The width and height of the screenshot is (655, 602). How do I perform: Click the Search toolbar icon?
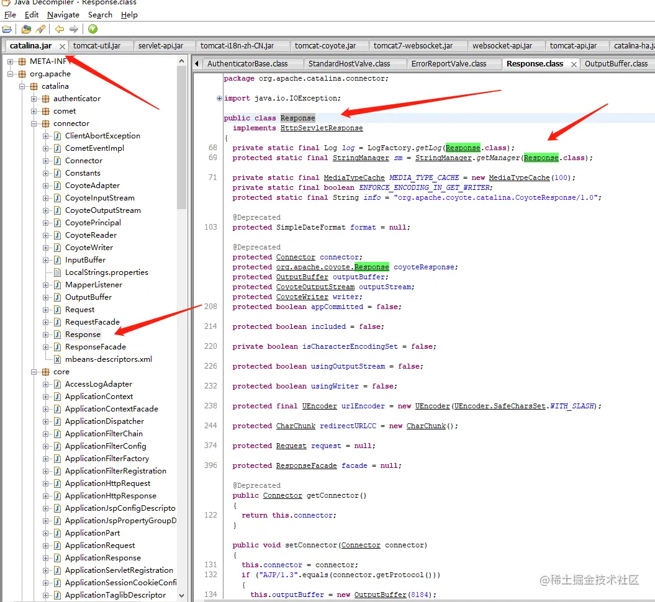(40, 29)
